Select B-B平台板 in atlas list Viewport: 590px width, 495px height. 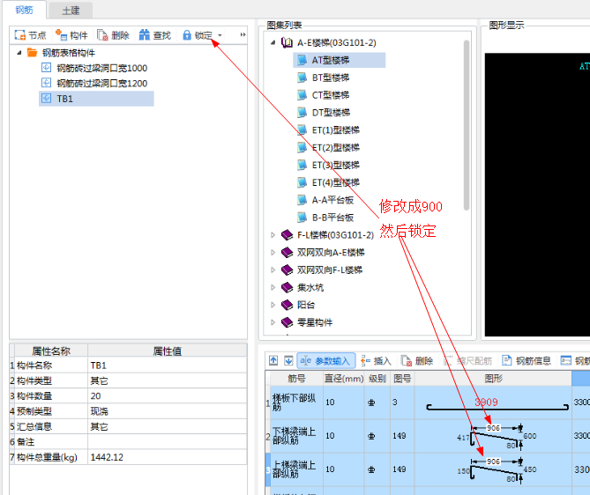coord(332,218)
